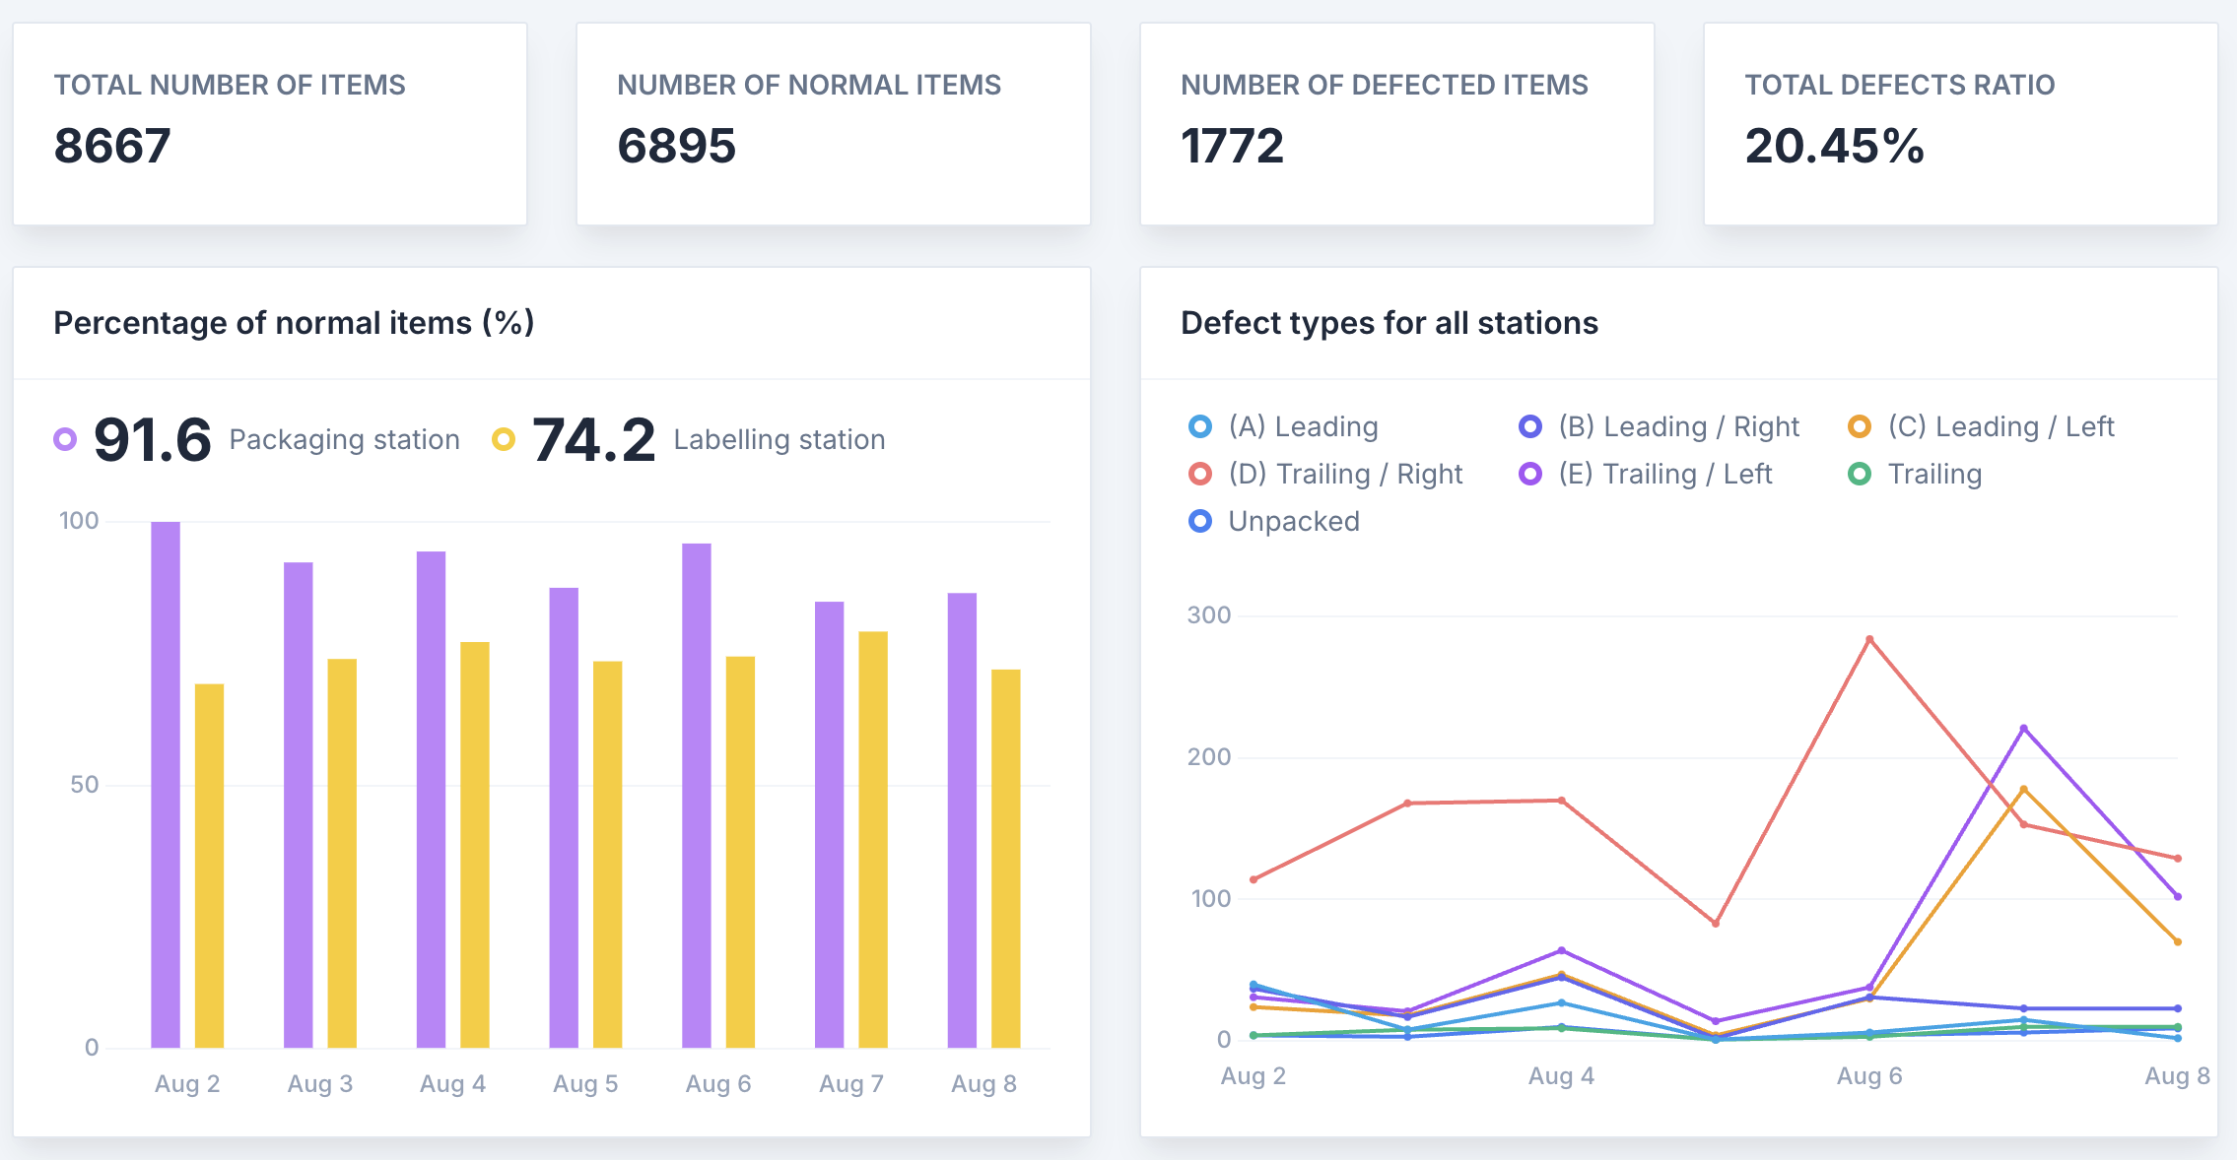Image resolution: width=2237 pixels, height=1160 pixels.
Task: Click the purple Packaging bar for Aug 2
Action: point(166,785)
